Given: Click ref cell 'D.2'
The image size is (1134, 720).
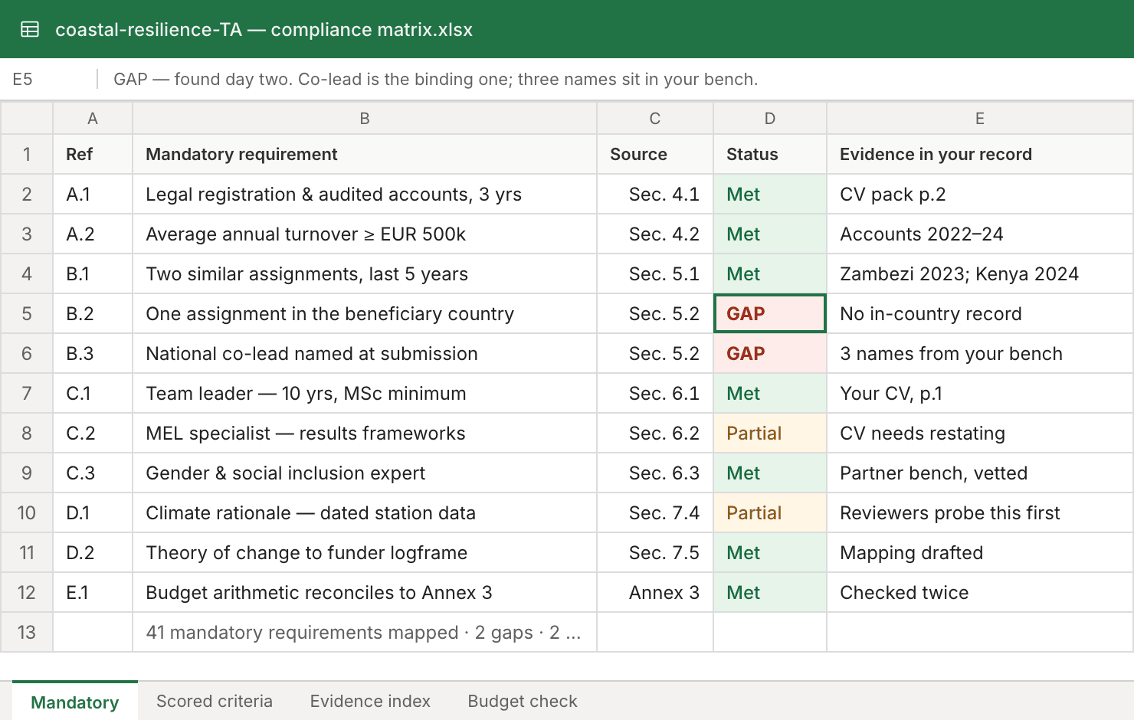Looking at the screenshot, I should click(x=93, y=552).
